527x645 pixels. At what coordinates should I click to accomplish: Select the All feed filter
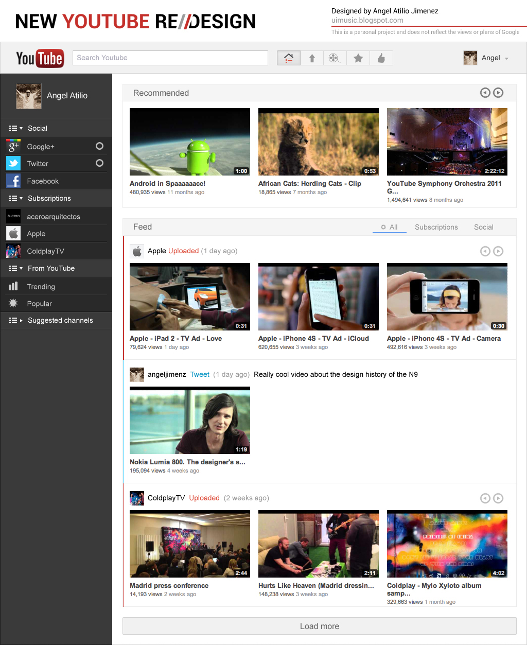390,227
